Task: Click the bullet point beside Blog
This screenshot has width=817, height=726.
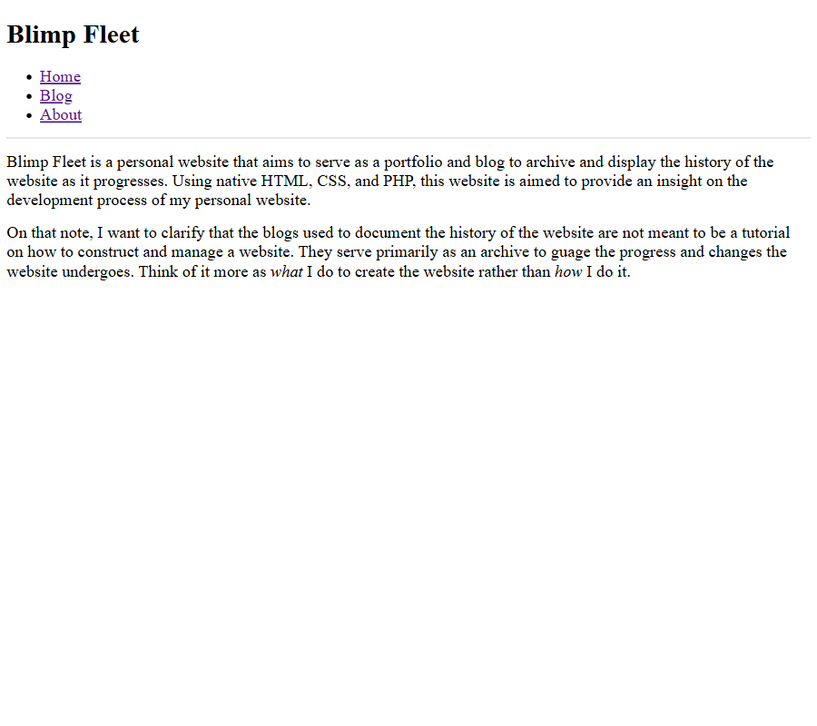Action: (x=31, y=97)
